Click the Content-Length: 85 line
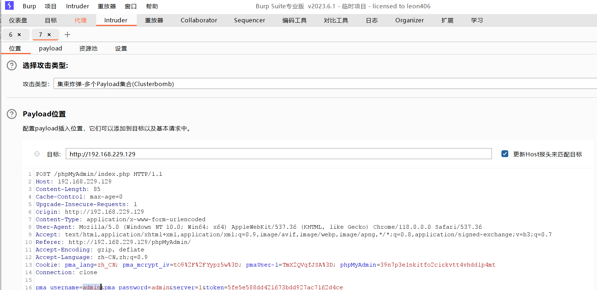 (68, 189)
